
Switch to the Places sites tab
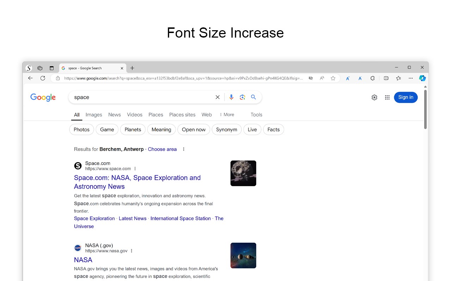click(x=182, y=115)
